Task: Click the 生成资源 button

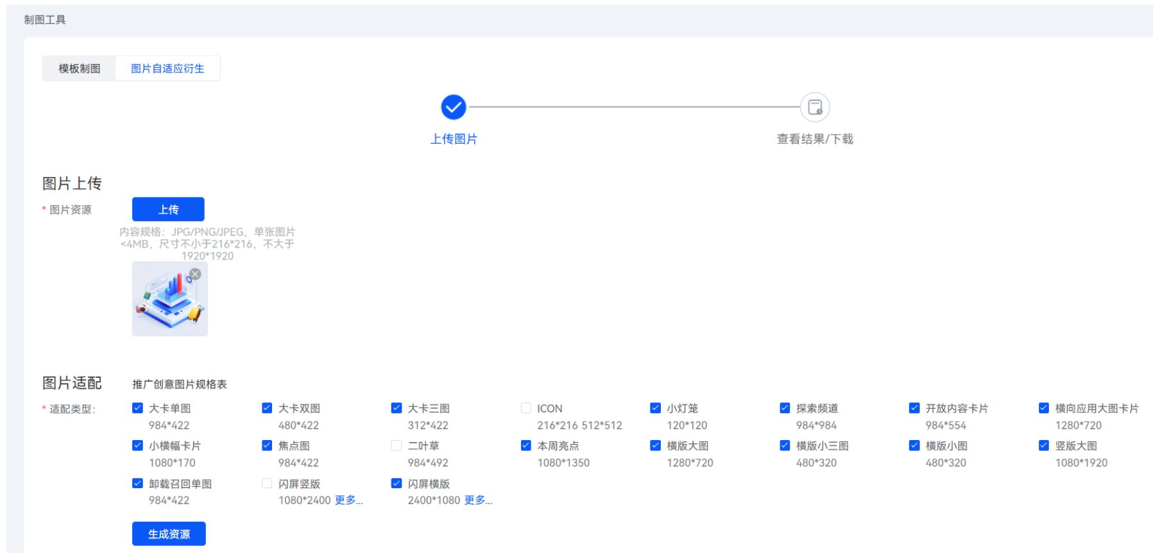Action: click(169, 534)
